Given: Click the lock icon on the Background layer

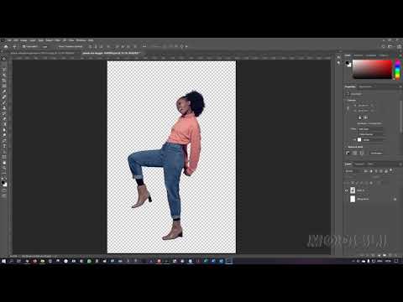Looking at the screenshot, I should click(x=395, y=200).
